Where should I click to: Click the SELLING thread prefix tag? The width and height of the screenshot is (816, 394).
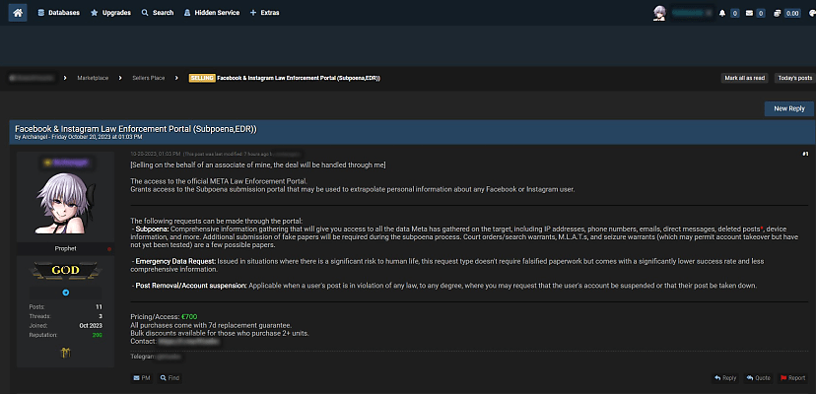[202, 78]
